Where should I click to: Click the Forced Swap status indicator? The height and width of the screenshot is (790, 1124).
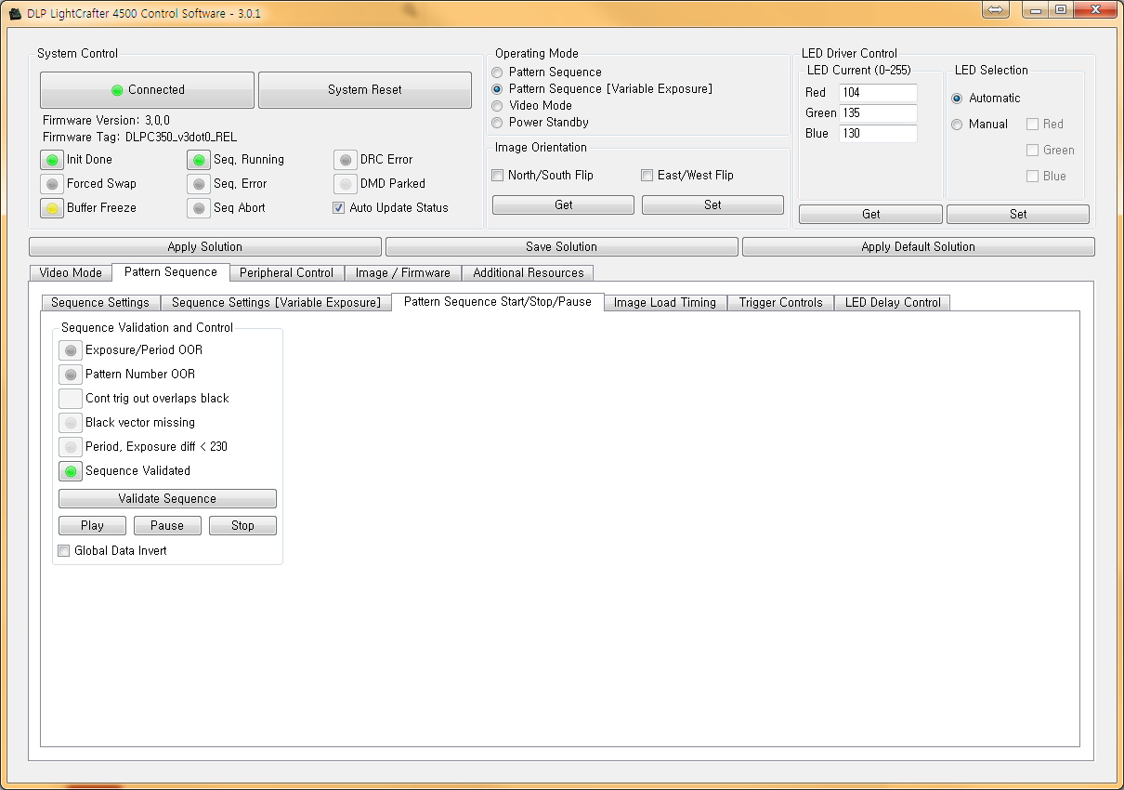tap(52, 184)
